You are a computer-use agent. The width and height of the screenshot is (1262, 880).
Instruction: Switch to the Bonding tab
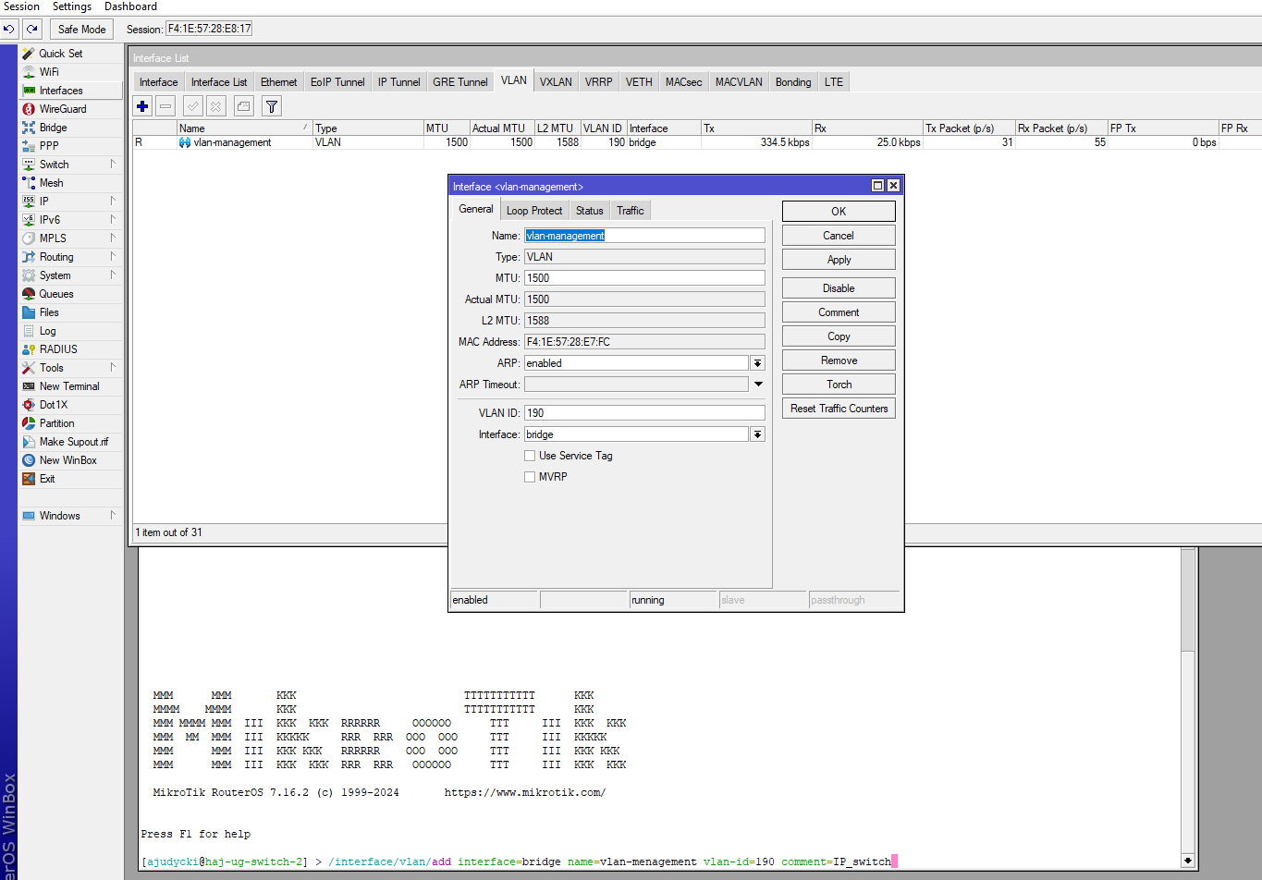click(x=793, y=82)
